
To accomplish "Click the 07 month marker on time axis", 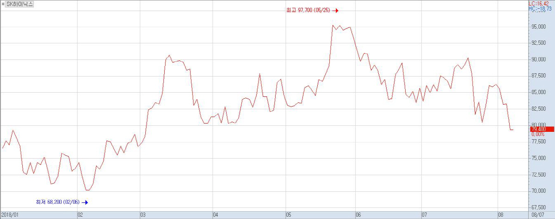I will tap(424, 215).
